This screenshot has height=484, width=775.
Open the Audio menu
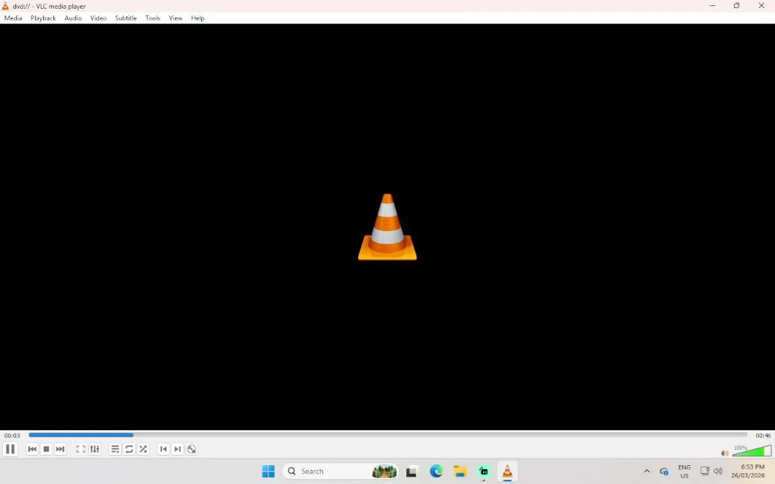click(x=73, y=17)
